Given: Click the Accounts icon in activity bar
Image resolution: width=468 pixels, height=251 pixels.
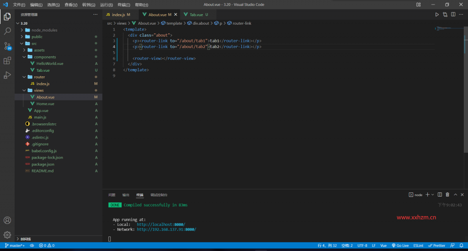Looking at the screenshot, I should click(x=7, y=220).
